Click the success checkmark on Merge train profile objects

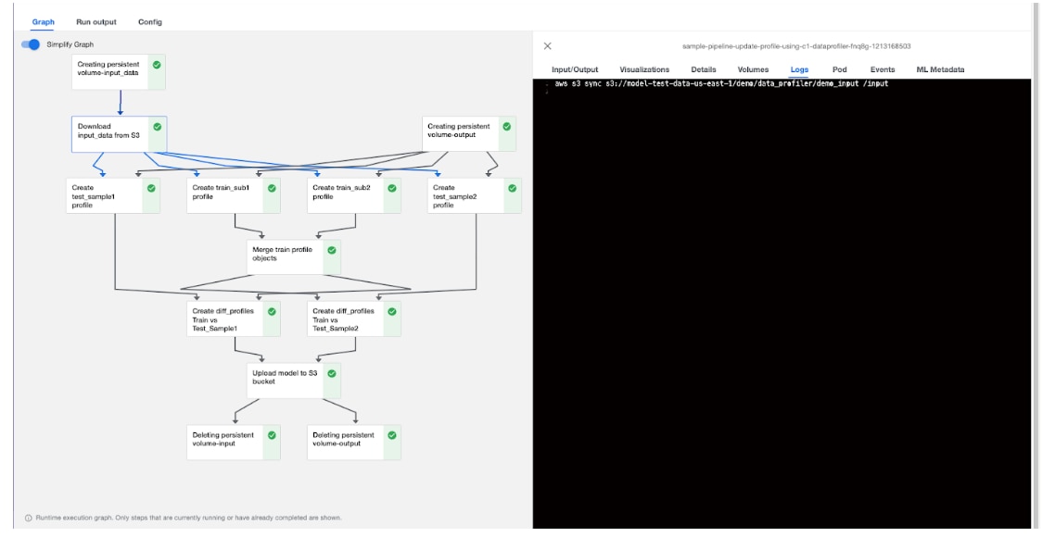click(331, 250)
